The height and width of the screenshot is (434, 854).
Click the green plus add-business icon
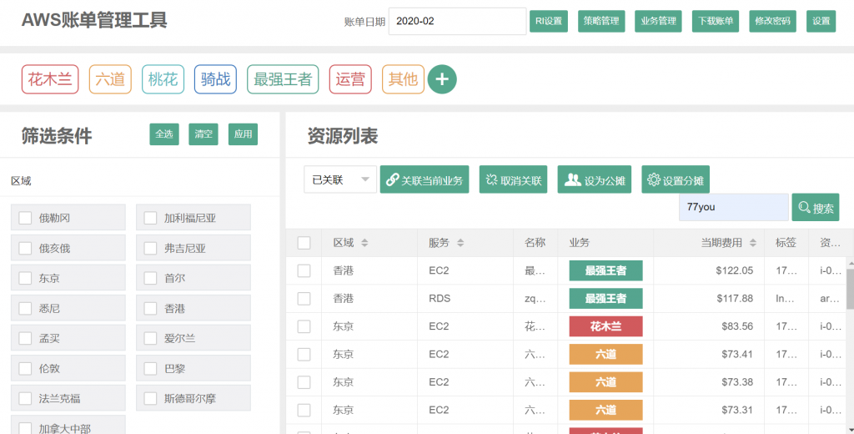[x=442, y=79]
